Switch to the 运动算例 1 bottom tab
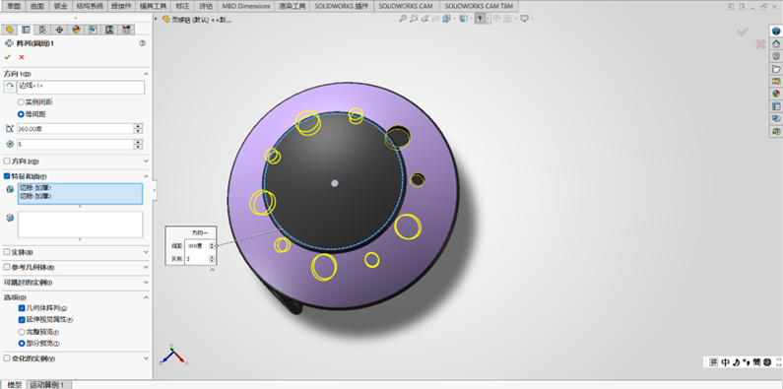 (x=47, y=384)
